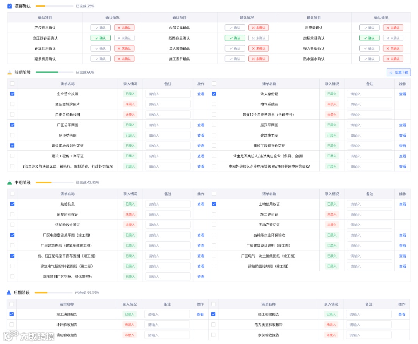
Task: Uncheck the 企业营业执照 row checkbox
Action: click(12, 94)
